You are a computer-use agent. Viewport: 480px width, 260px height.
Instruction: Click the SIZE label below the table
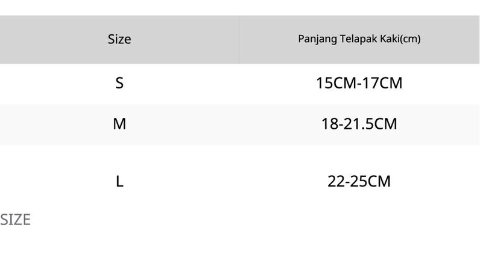[x=15, y=220]
